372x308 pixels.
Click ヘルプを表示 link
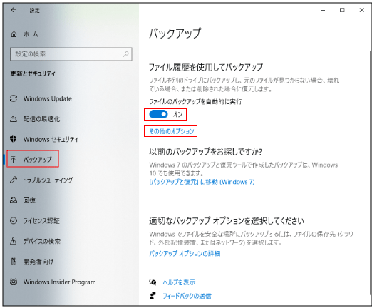pyautogui.click(x=179, y=282)
